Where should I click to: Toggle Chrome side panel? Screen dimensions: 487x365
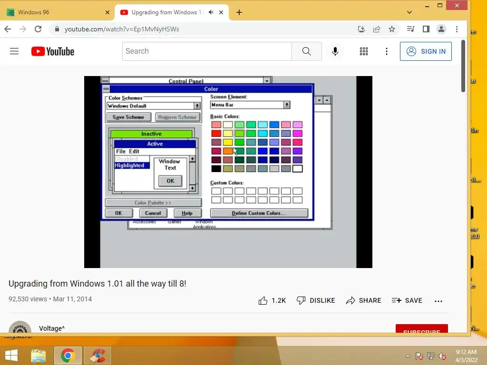pos(426,29)
